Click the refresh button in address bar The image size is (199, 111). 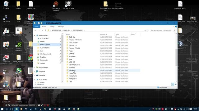point(147,30)
